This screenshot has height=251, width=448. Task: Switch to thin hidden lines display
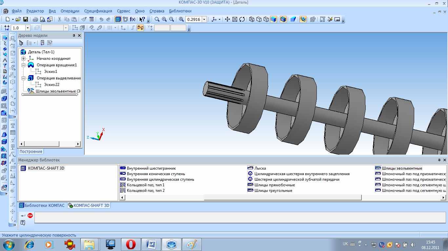coord(266,19)
